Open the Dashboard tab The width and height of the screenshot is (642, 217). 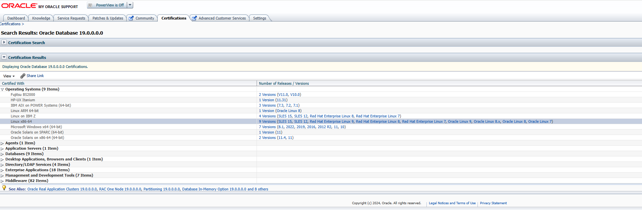coord(16,18)
